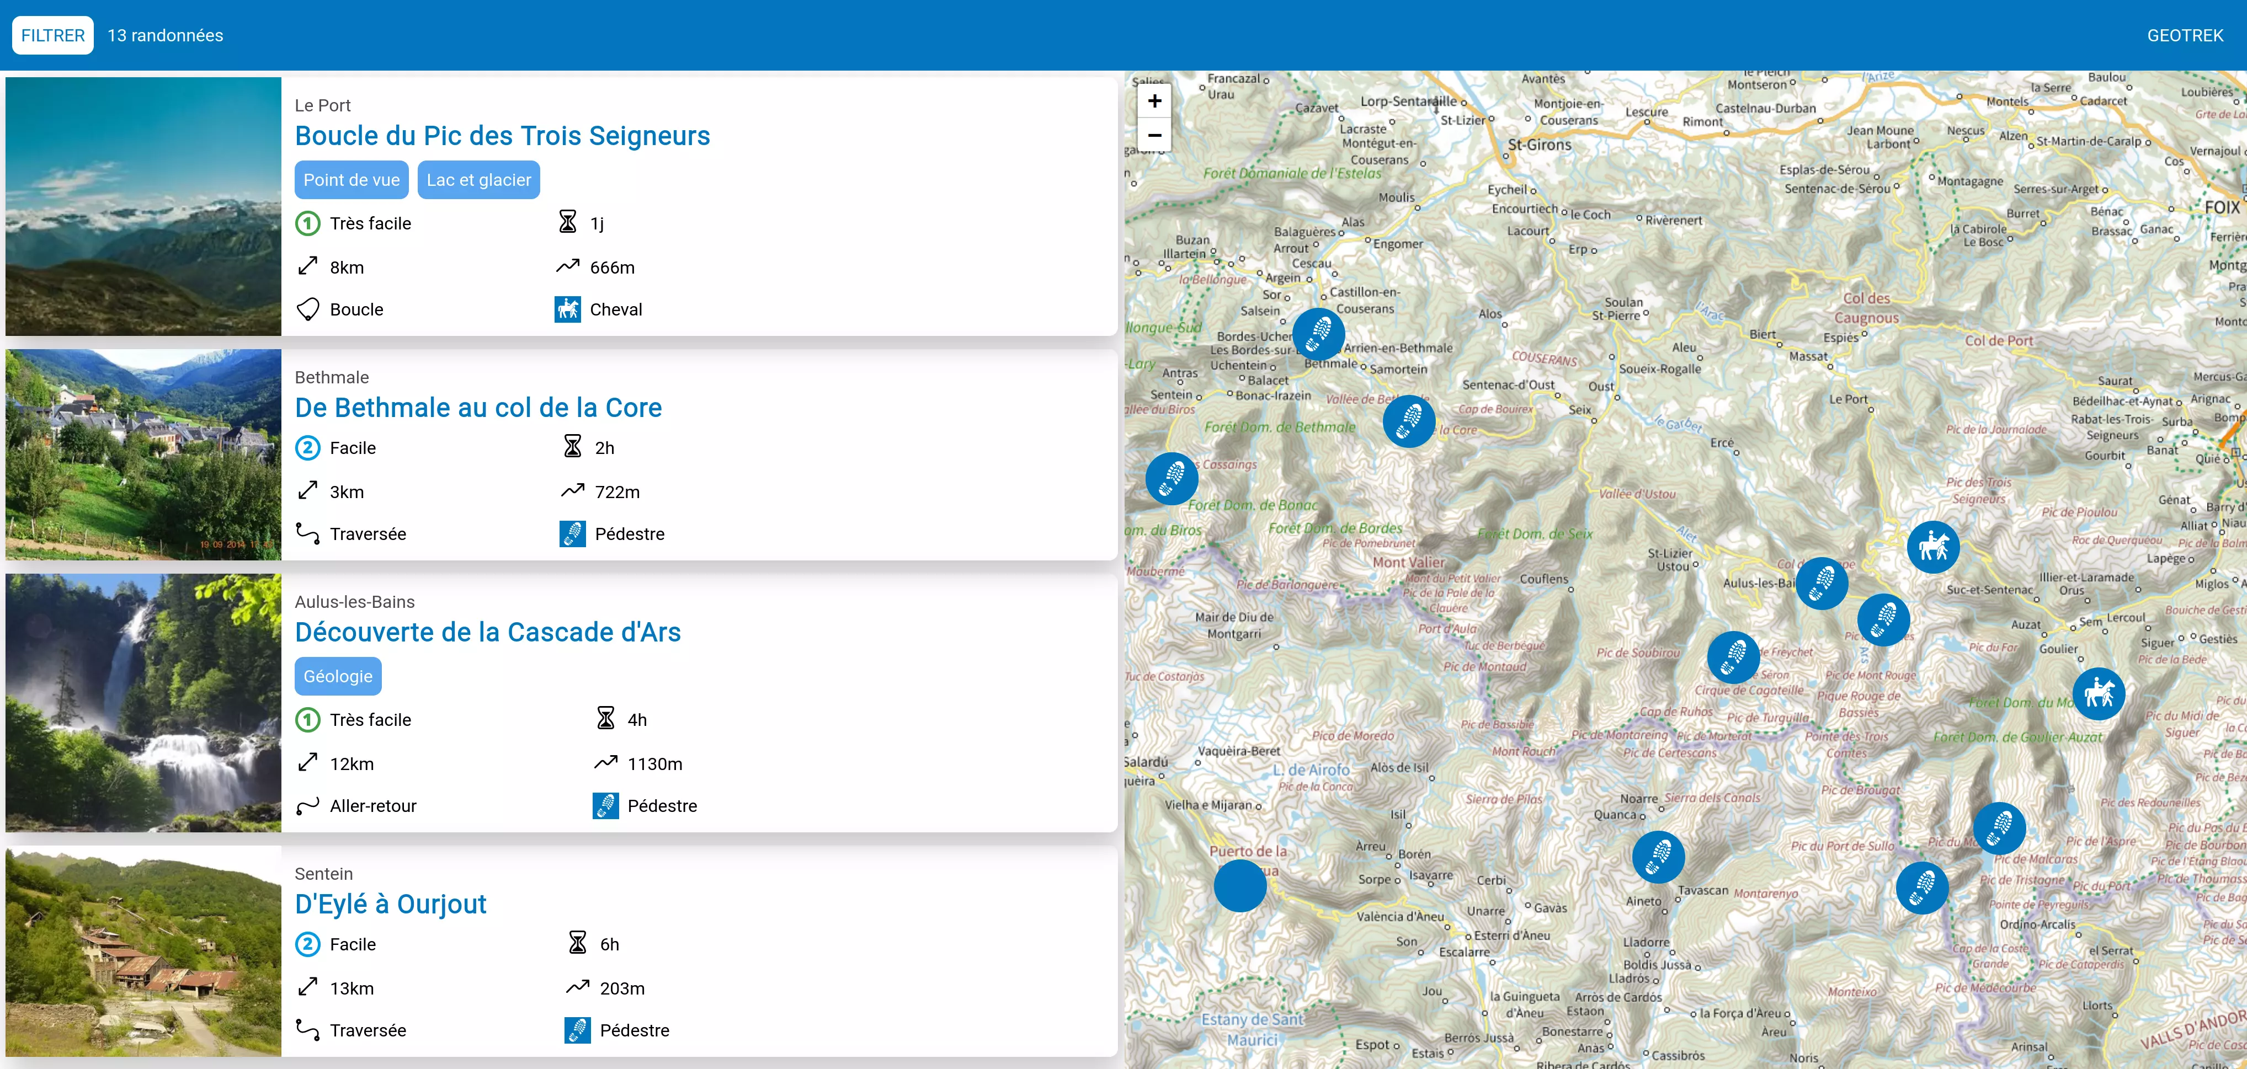2247x1069 pixels.
Task: Click blank blue marker near Puerto de la
Action: 1240,886
